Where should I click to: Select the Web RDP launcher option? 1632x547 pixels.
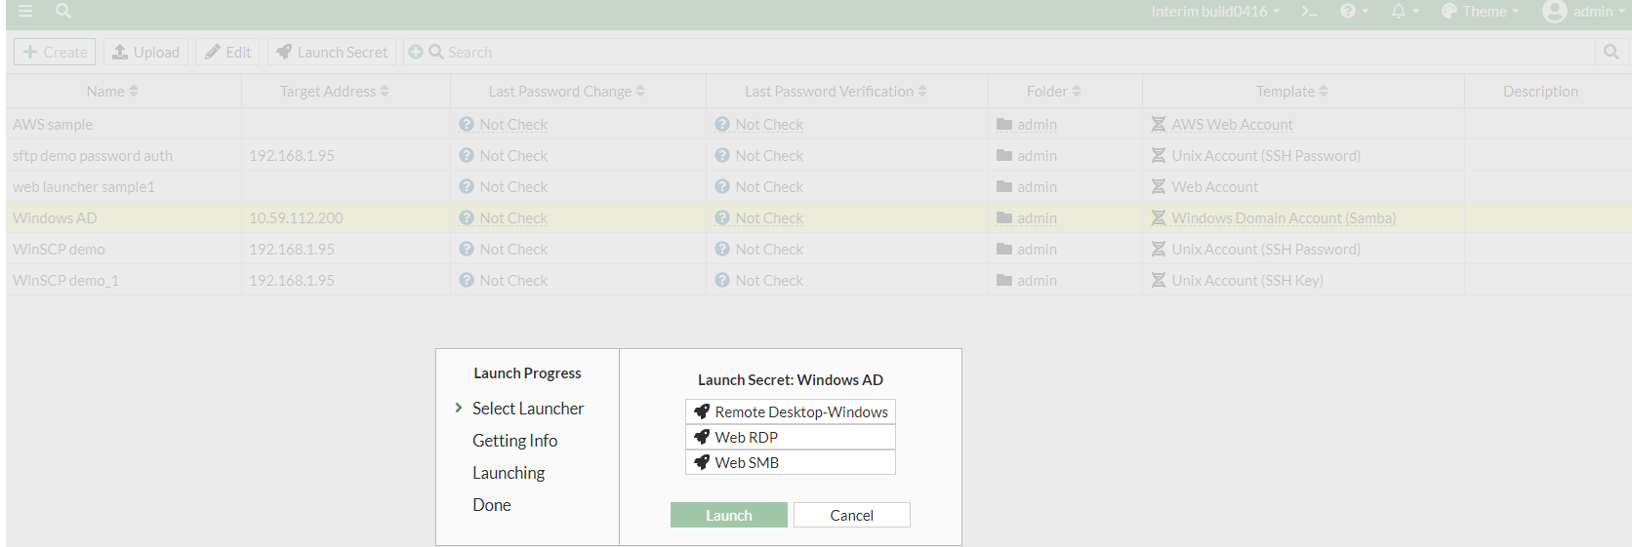pyautogui.click(x=791, y=437)
